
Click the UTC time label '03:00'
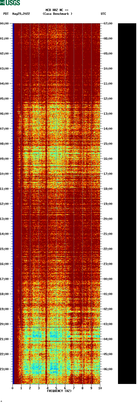pos(108,324)
